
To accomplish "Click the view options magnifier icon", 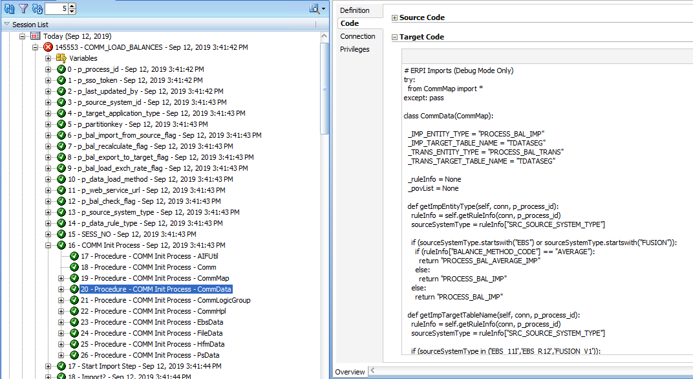I will click(x=314, y=8).
